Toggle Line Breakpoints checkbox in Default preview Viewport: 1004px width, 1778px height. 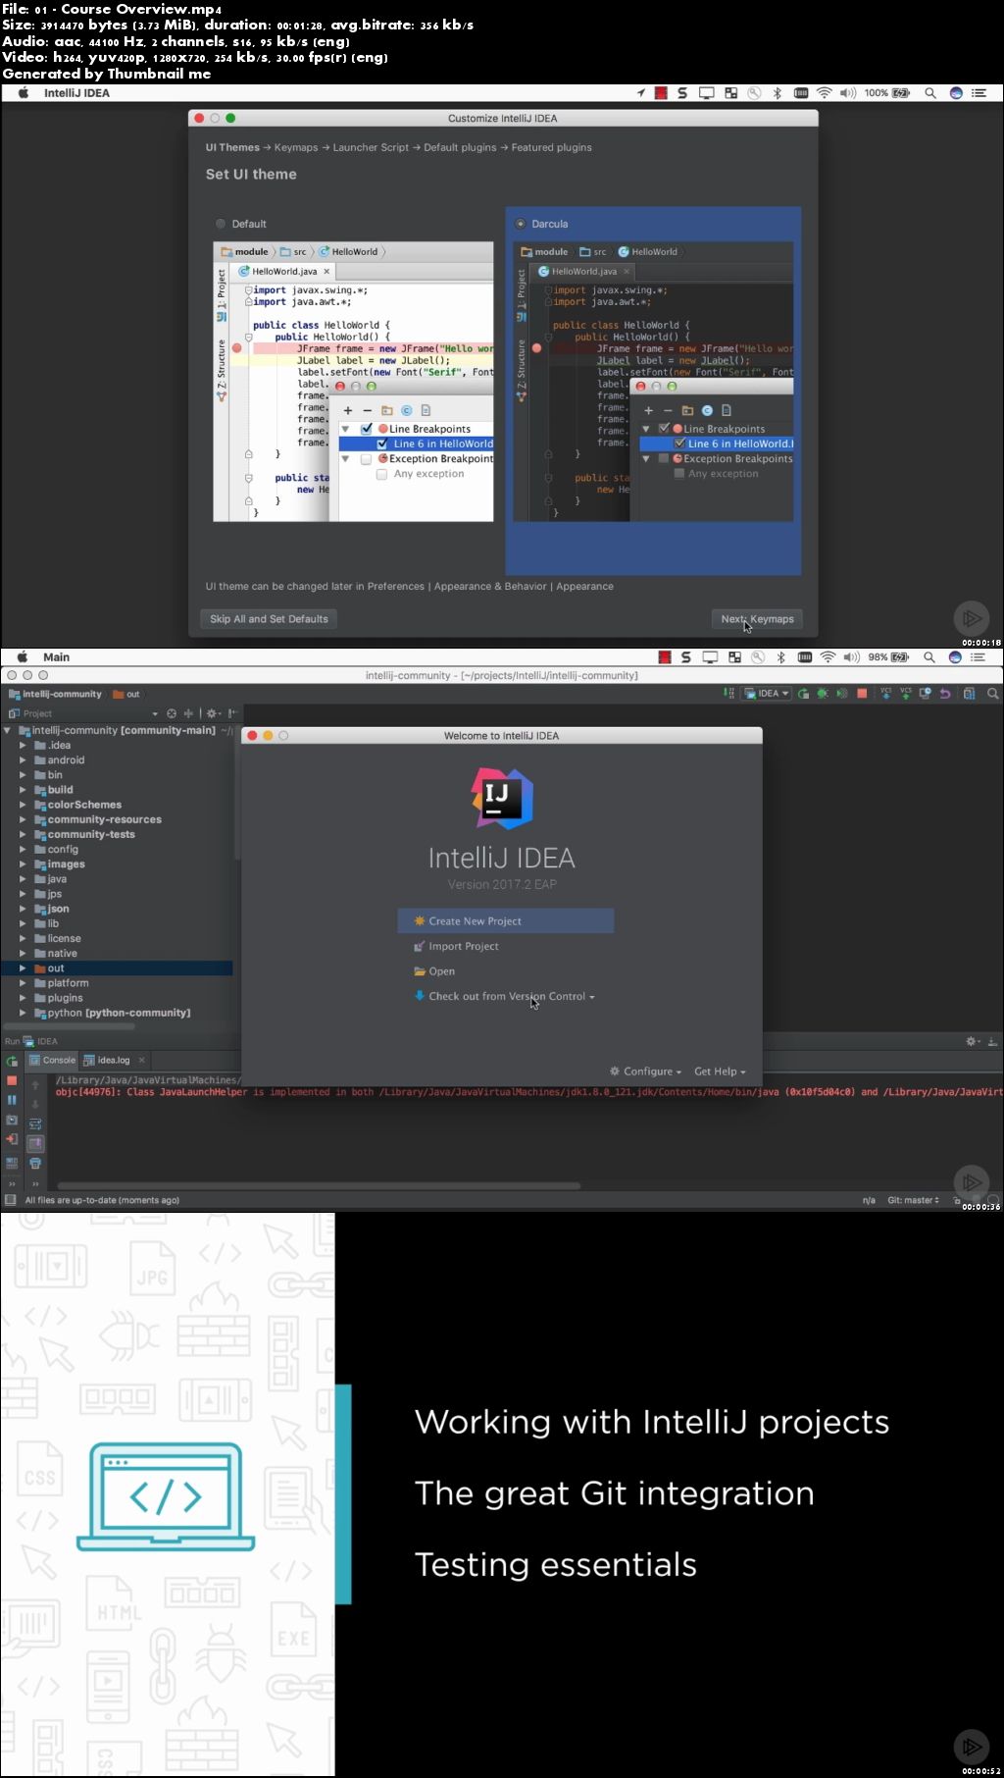366,429
